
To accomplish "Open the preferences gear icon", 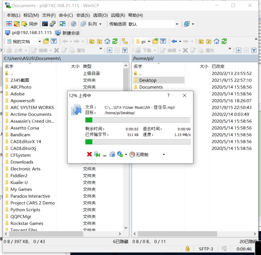I will [74, 24].
